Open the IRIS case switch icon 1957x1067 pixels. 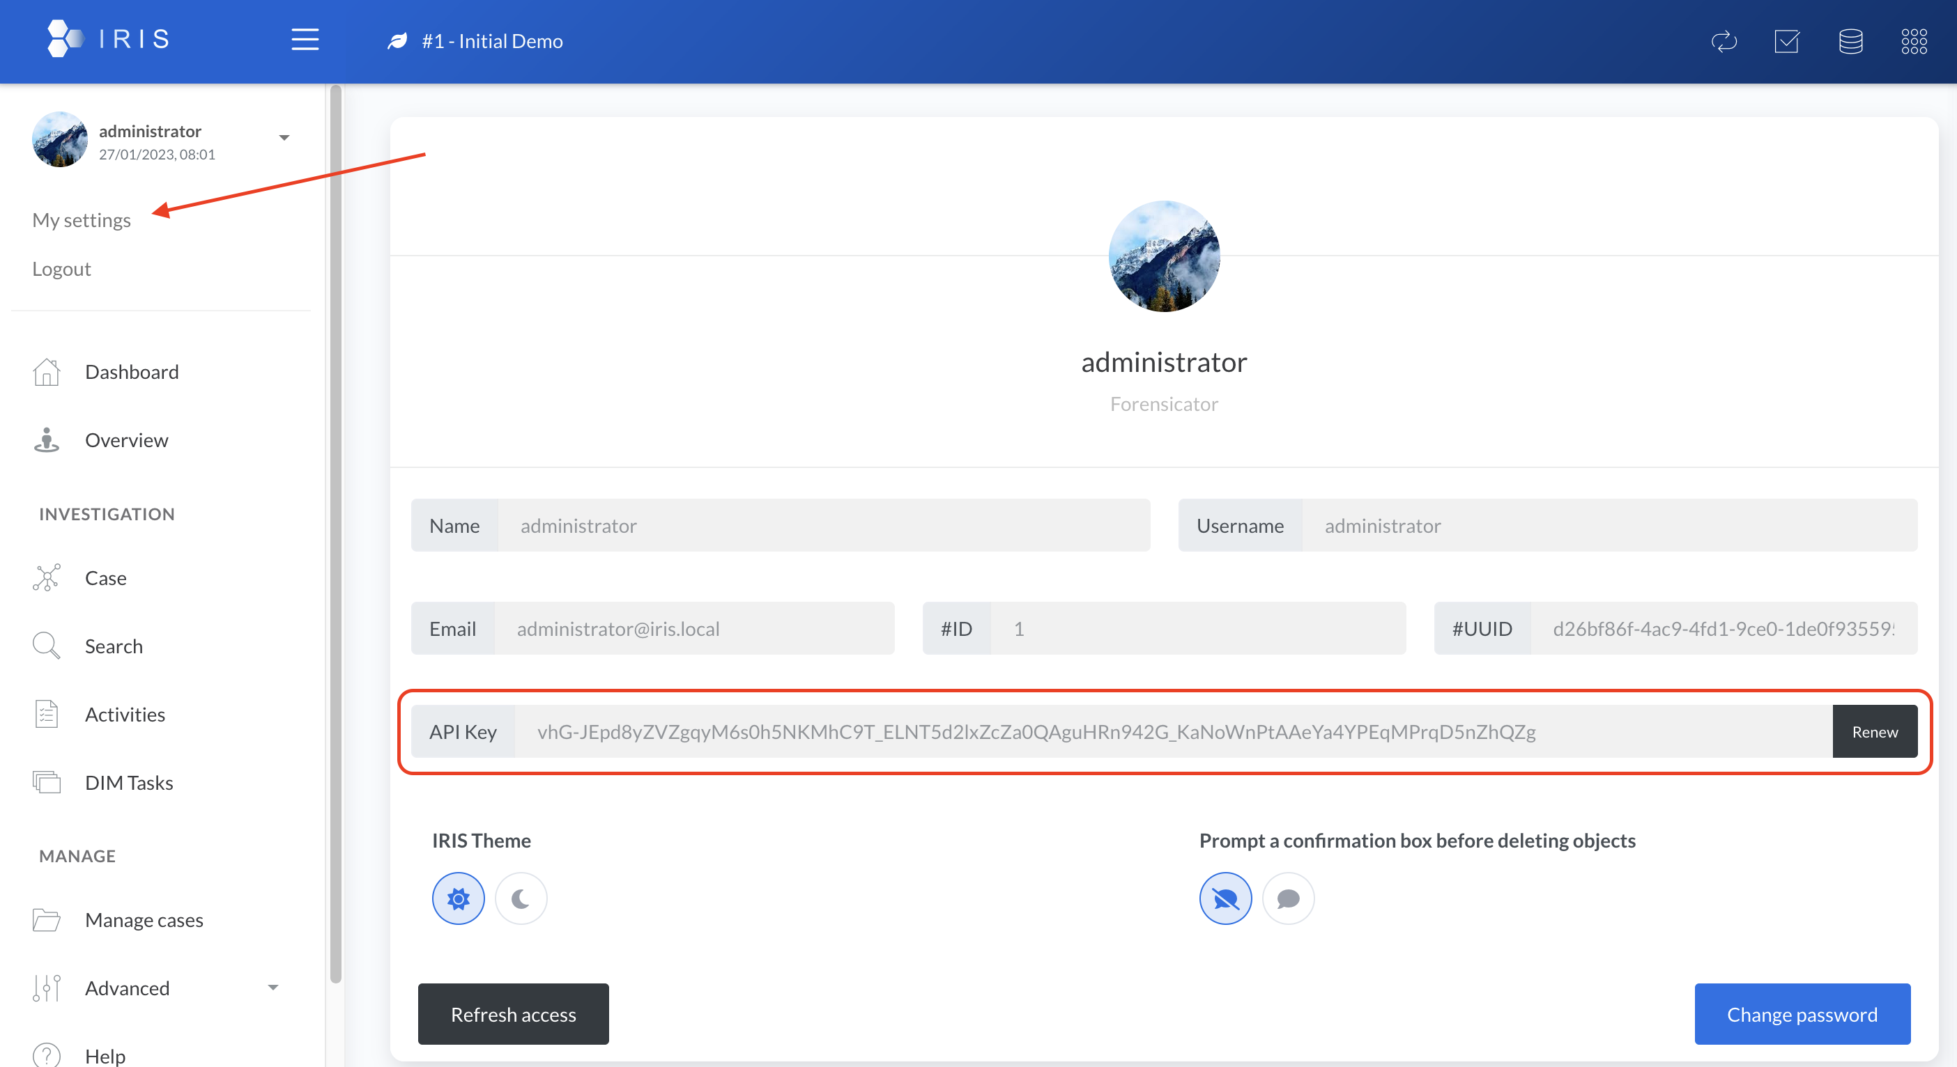(1724, 42)
